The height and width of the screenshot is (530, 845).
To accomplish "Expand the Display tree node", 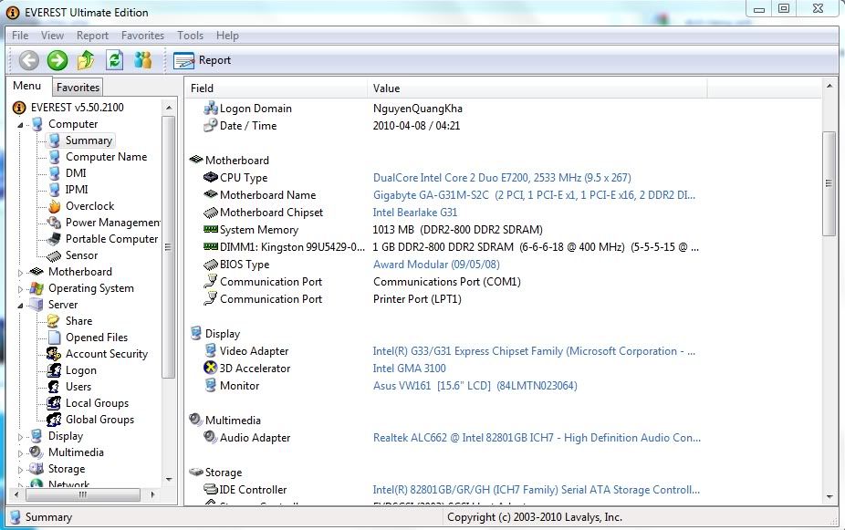I will tap(20, 437).
